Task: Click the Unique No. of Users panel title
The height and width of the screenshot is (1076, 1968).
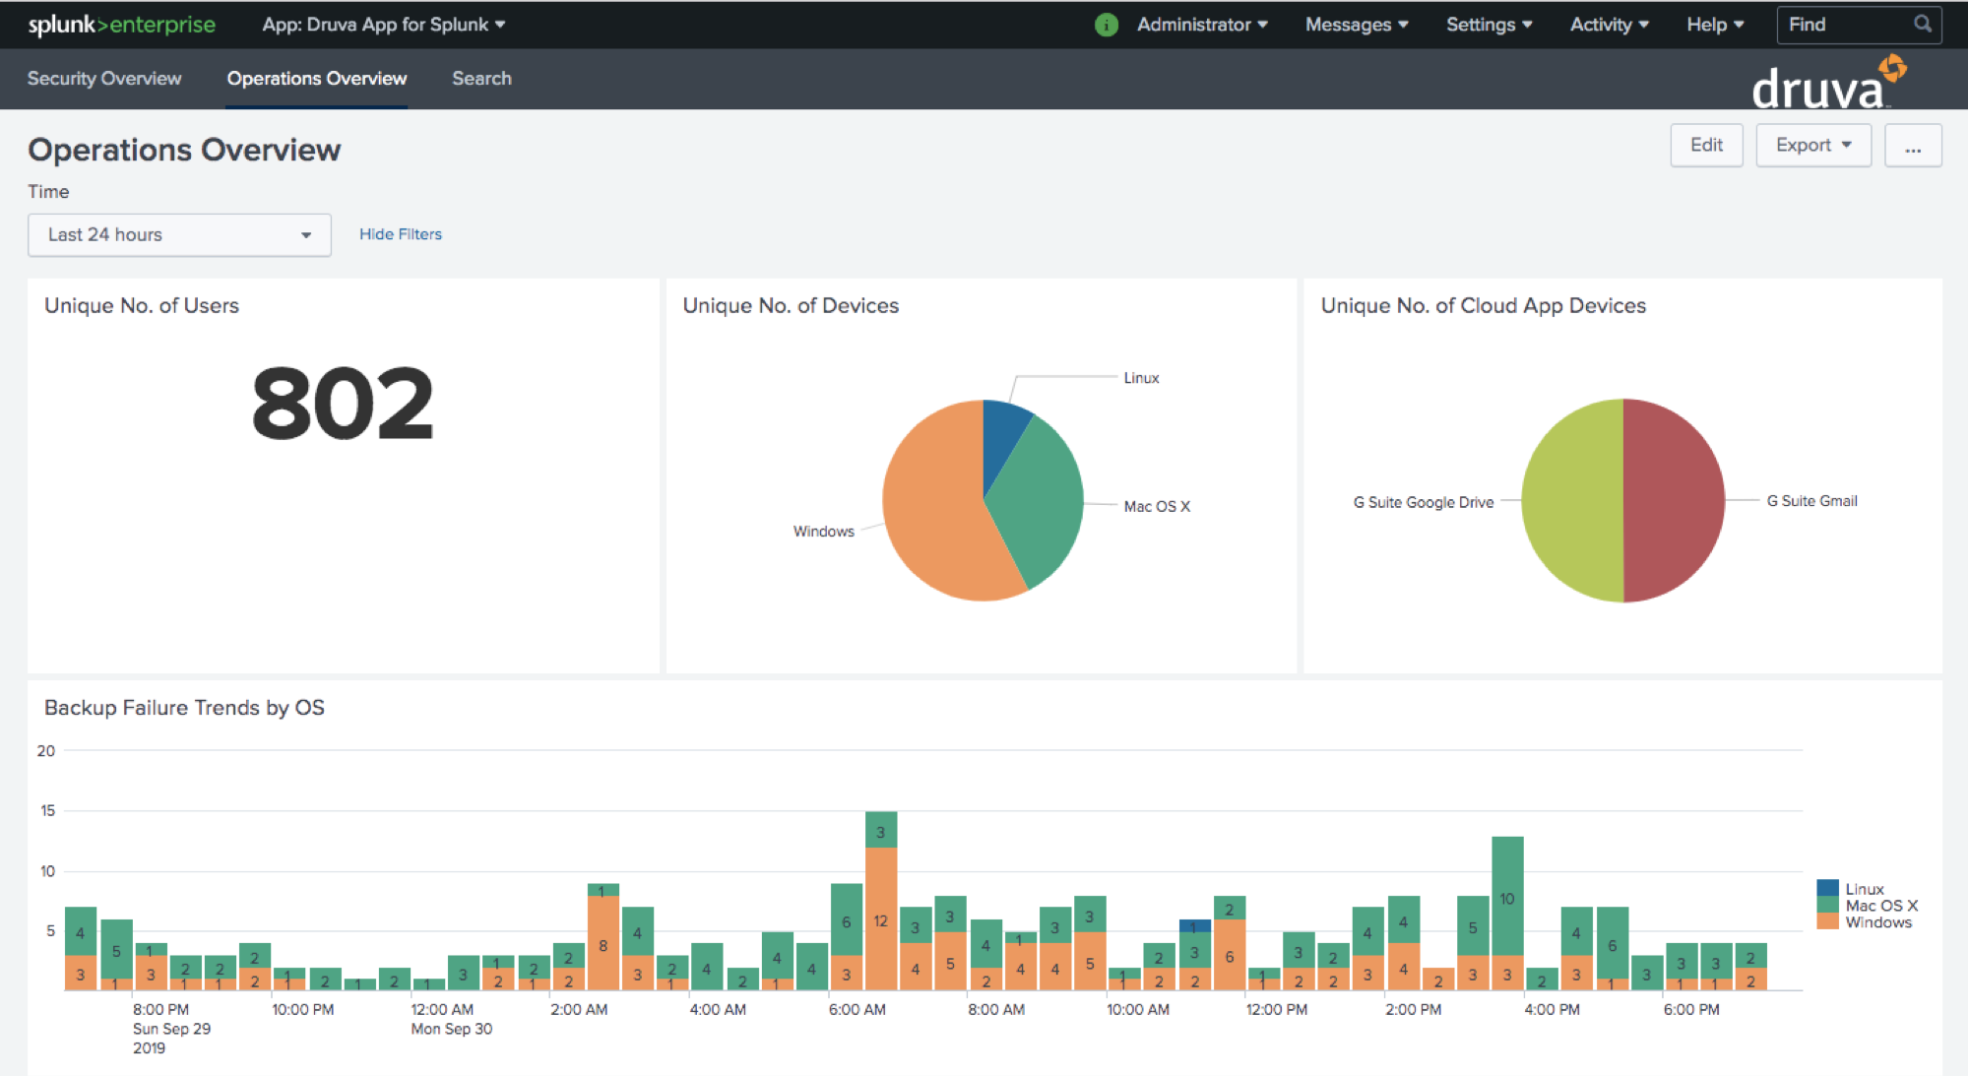Action: point(142,306)
